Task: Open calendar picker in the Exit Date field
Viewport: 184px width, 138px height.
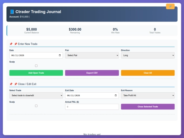Action: tap(116, 95)
